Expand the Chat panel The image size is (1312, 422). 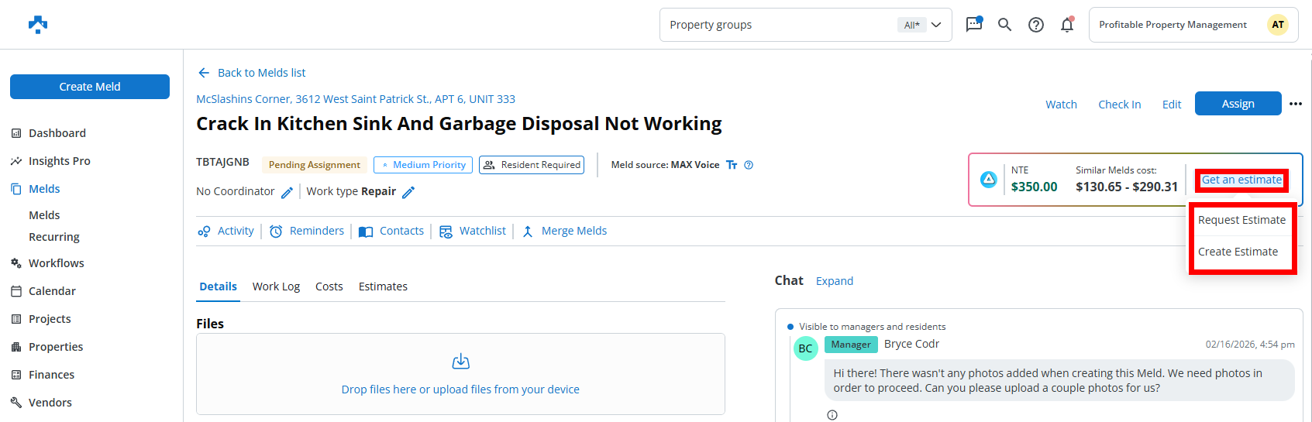pos(834,281)
